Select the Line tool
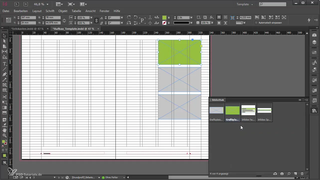 click(x=4, y=69)
